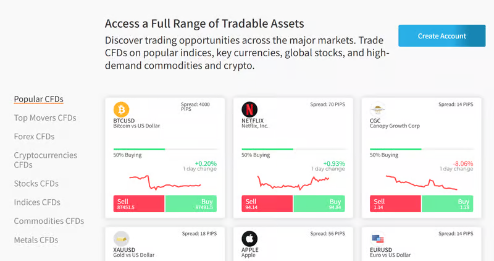Image resolution: width=494 pixels, height=261 pixels.
Task: Show Cryptocurrencies CFDs list
Action: click(x=45, y=160)
